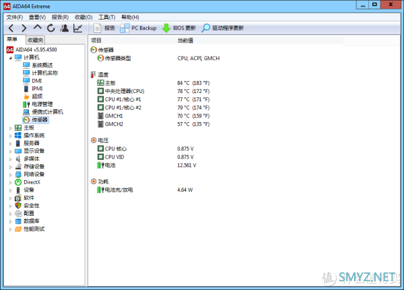Open the graph chart toolbar icon

pos(78,28)
